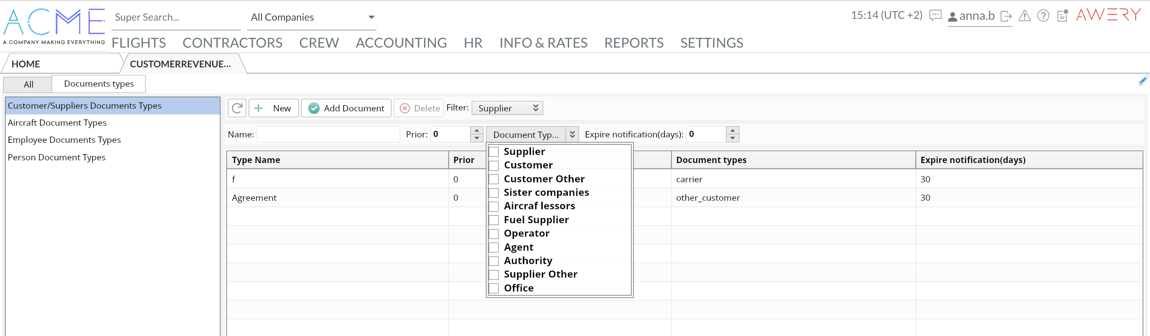Click the refresh icon in the toolbar
Viewport: 1150px width, 336px height.
[237, 108]
